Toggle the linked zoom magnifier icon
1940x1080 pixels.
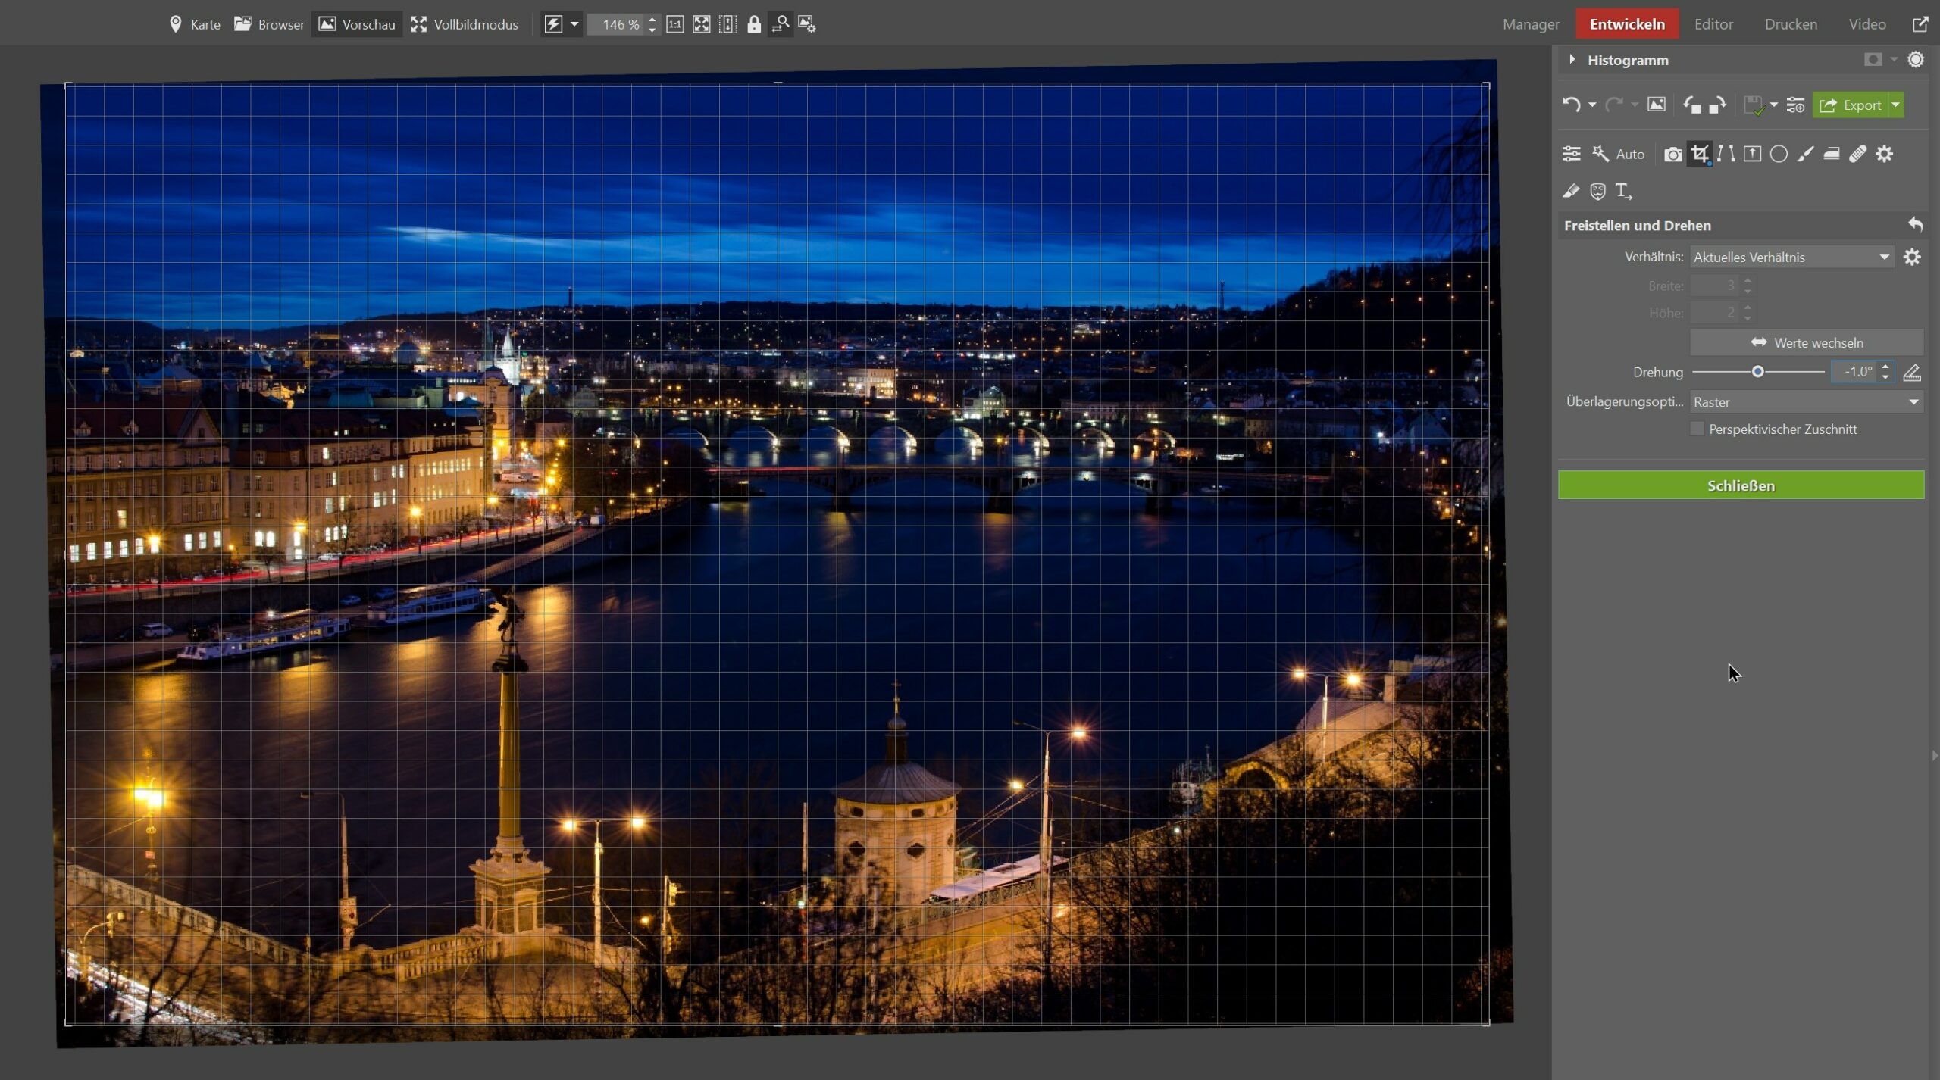[x=781, y=24]
